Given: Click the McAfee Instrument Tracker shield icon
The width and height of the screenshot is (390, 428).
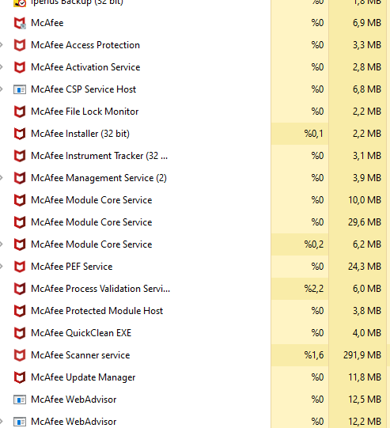Looking at the screenshot, I should point(20,156).
